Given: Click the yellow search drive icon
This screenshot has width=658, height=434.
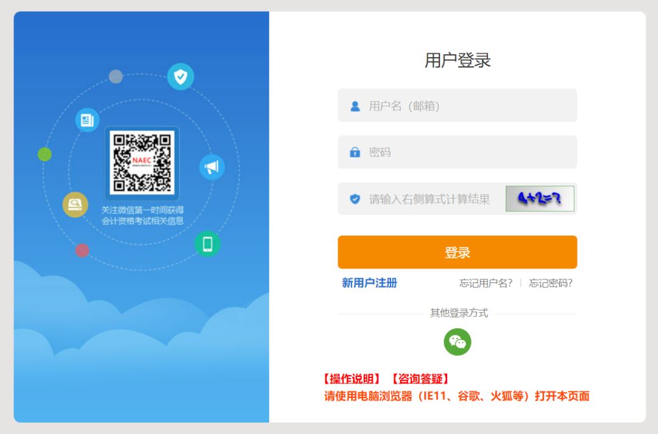Looking at the screenshot, I should tap(75, 205).
